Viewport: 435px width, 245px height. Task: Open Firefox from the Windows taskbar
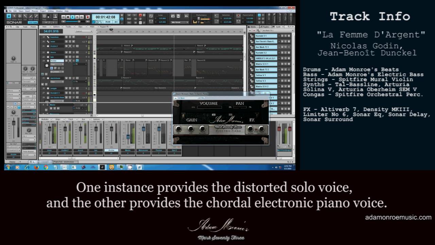click(36, 167)
